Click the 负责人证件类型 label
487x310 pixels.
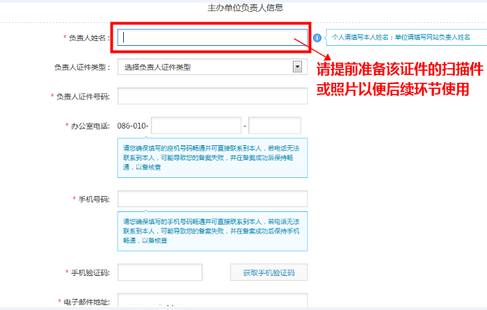tap(82, 67)
